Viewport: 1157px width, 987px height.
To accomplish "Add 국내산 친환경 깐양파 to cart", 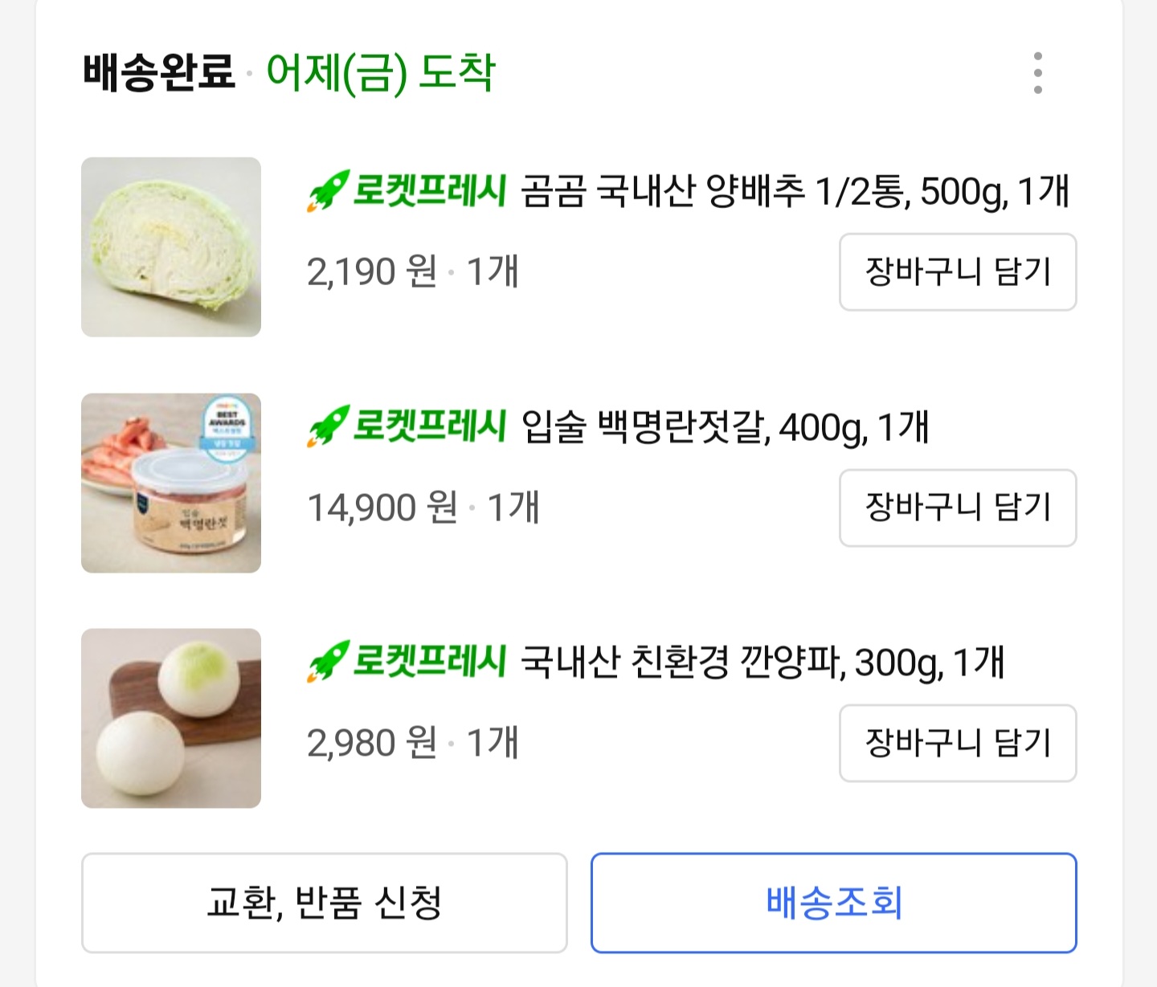I will tap(956, 743).
